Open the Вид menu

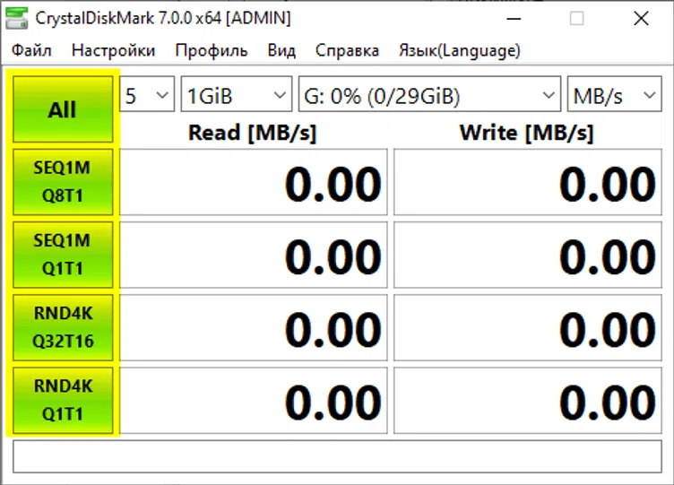click(x=281, y=50)
